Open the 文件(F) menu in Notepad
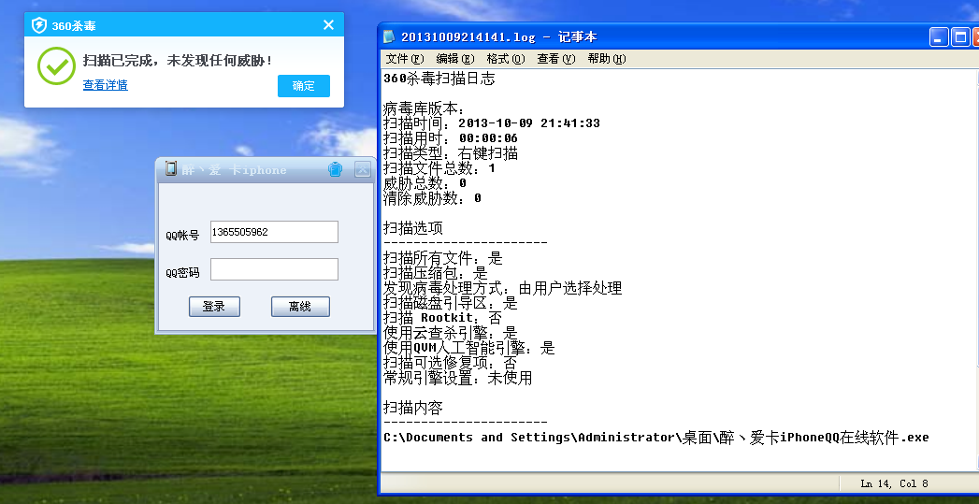979x504 pixels. click(405, 59)
